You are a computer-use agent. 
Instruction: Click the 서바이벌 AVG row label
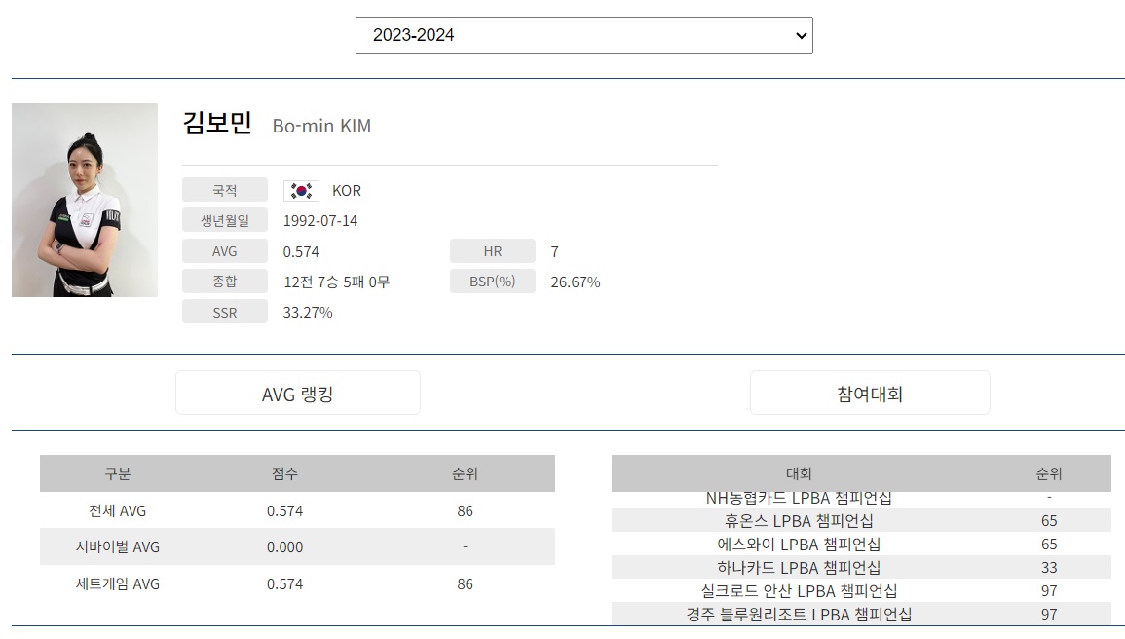click(118, 546)
